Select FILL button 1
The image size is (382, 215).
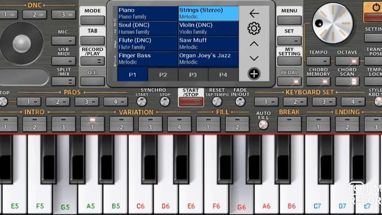tap(208, 124)
